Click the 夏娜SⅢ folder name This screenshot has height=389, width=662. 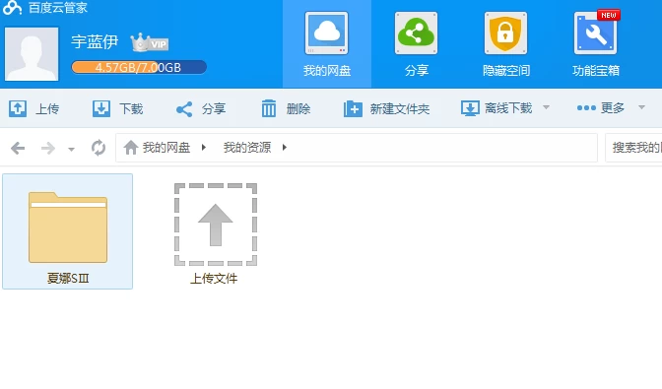click(x=68, y=279)
